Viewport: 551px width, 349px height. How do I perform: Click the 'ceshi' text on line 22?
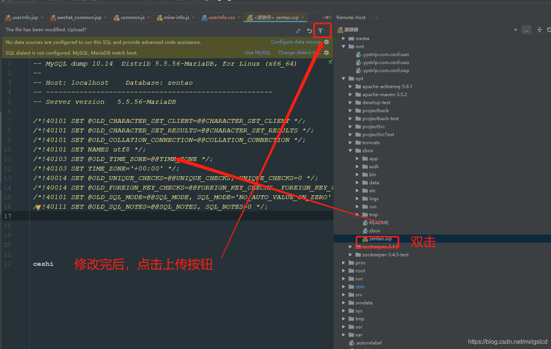point(43,264)
